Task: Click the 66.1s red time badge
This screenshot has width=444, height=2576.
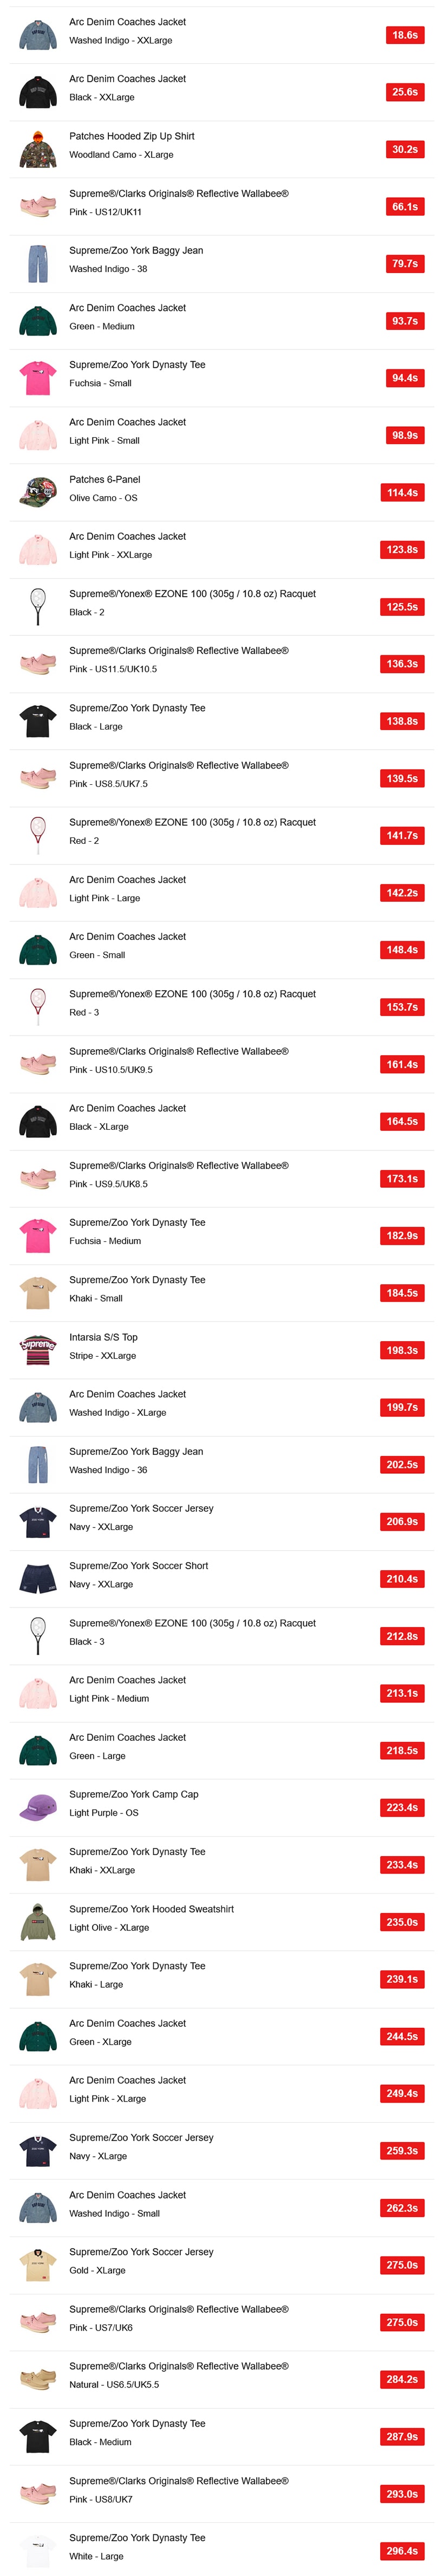Action: 404,206
